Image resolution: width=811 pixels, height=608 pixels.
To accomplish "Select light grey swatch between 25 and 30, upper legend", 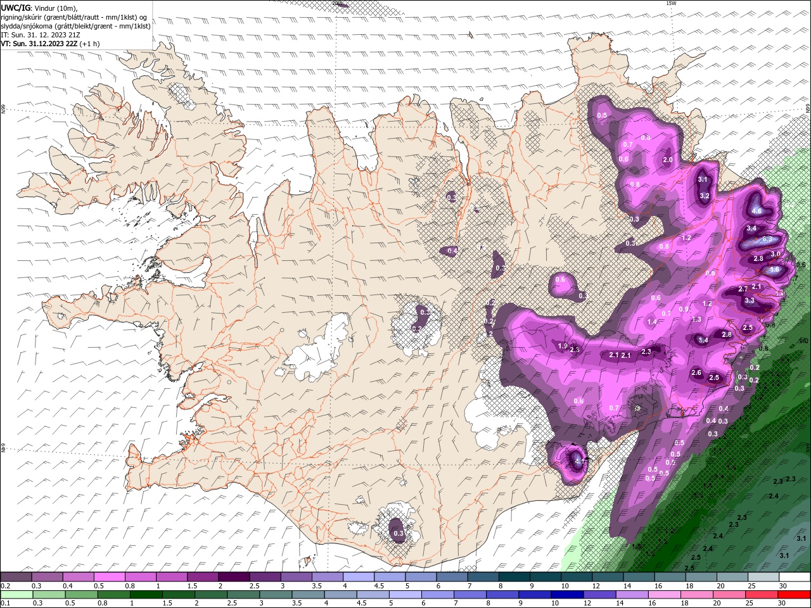I will click(x=764, y=577).
